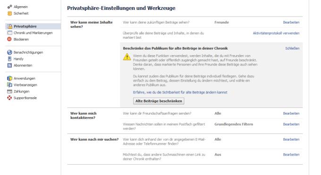Click the red Blockieren icon
The width and height of the screenshot is (321, 175).
click(x=9, y=39)
